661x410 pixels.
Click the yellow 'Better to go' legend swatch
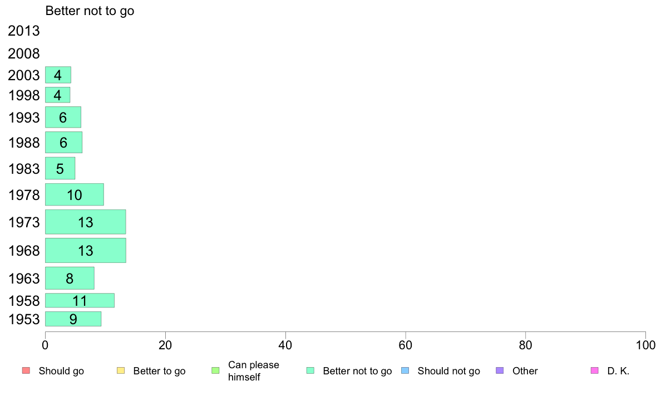(x=121, y=371)
